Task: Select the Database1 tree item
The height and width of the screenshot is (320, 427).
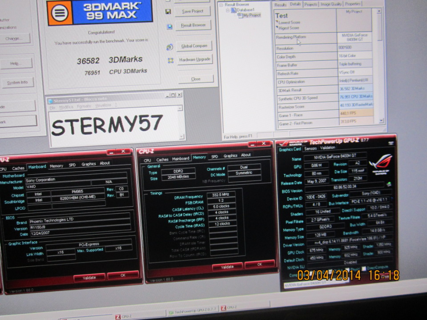Action: (246, 10)
